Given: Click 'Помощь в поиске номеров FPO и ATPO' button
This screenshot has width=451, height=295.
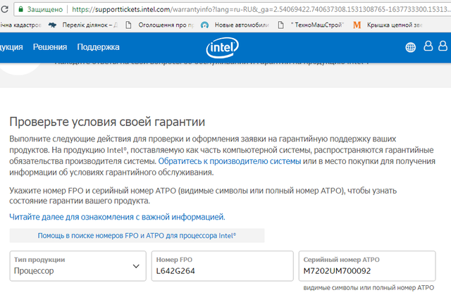Looking at the screenshot, I should [x=137, y=236].
